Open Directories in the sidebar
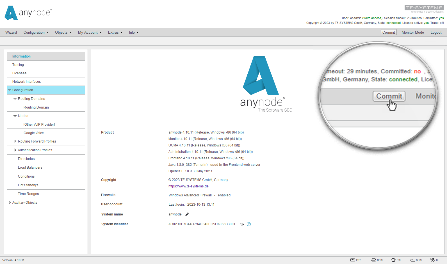447x264 pixels. pos(46,159)
